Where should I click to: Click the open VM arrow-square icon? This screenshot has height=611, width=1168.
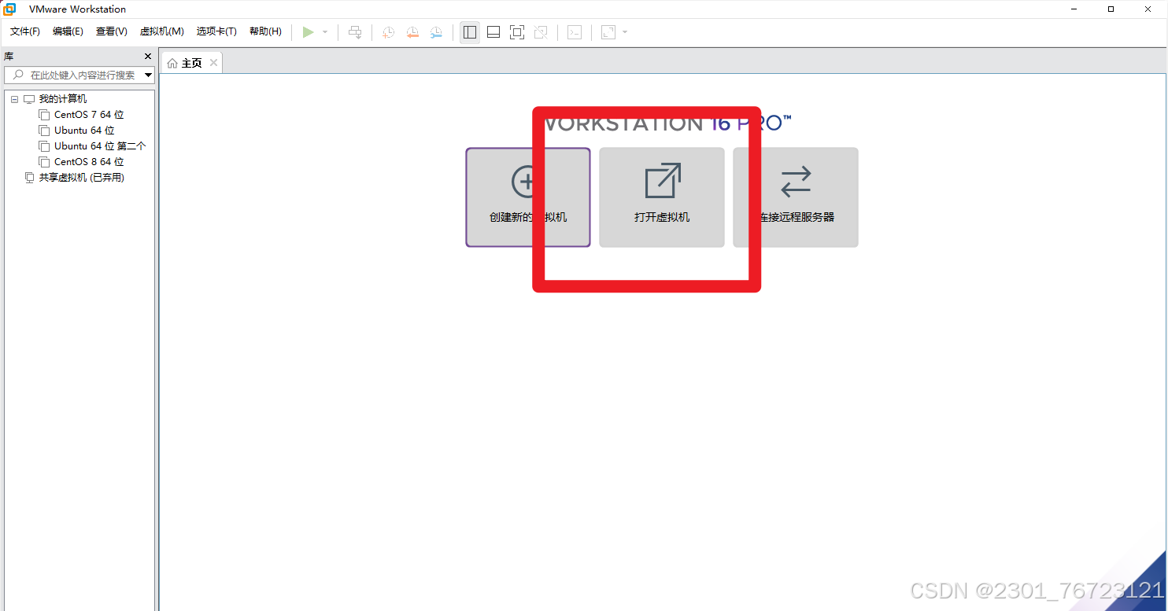point(663,181)
